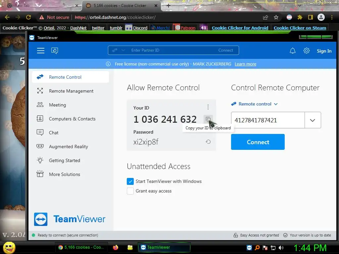Click the Ready to connect status text
The width and height of the screenshot is (339, 254).
68,235
